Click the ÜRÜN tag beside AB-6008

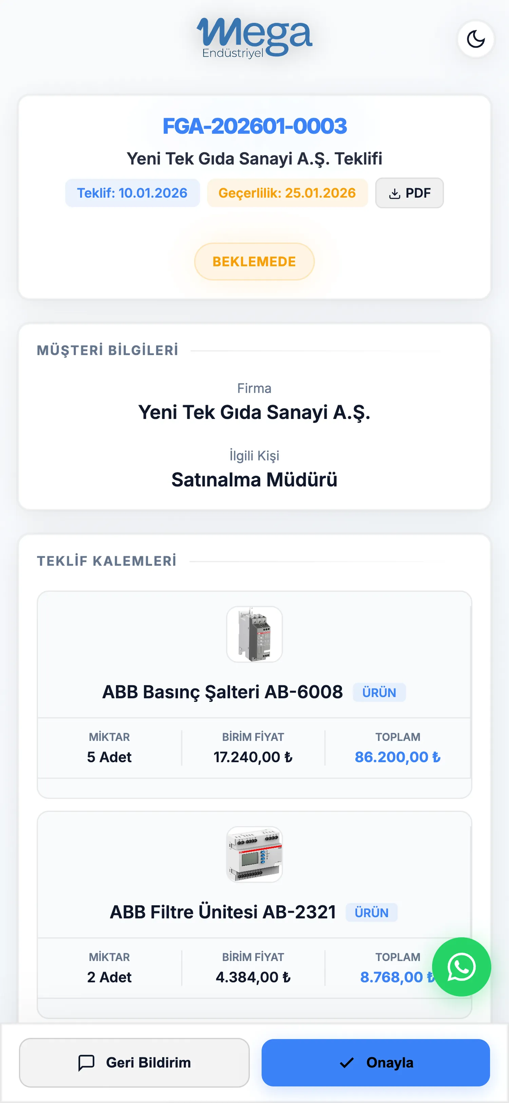(x=379, y=692)
